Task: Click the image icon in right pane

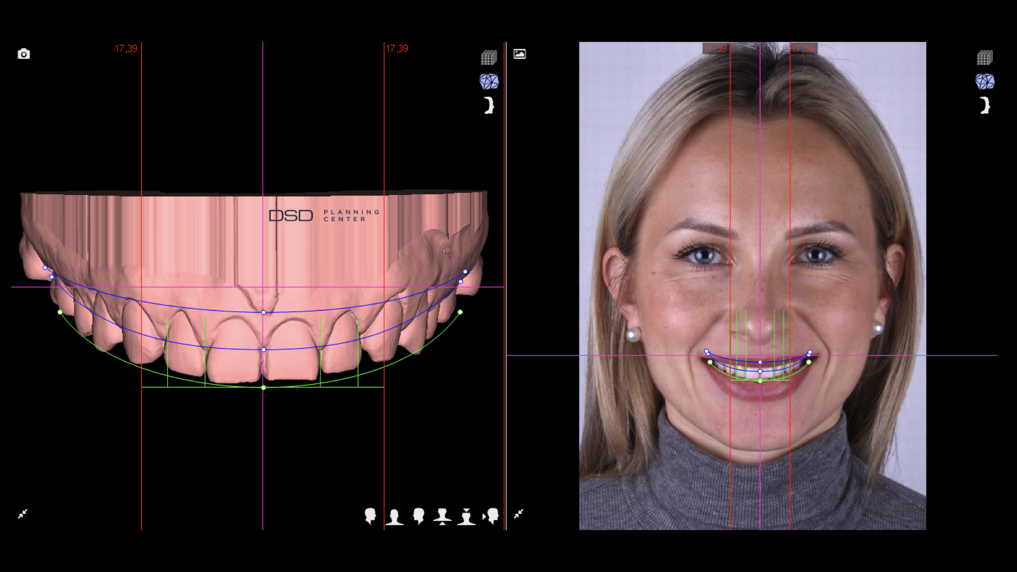Action: point(520,54)
